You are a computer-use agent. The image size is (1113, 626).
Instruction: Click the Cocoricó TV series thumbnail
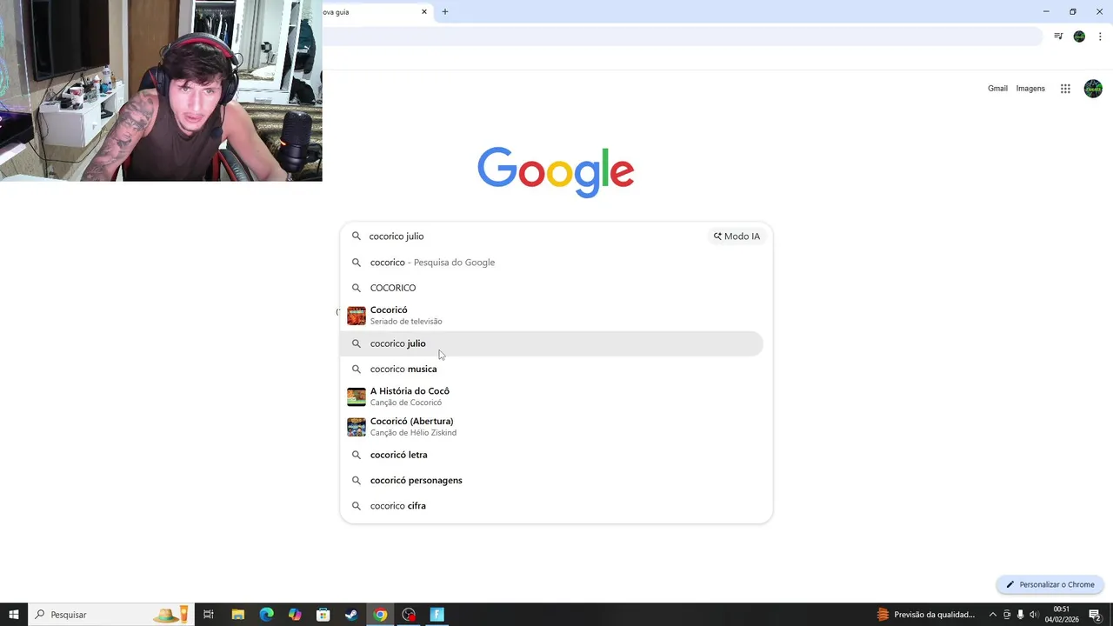click(357, 316)
